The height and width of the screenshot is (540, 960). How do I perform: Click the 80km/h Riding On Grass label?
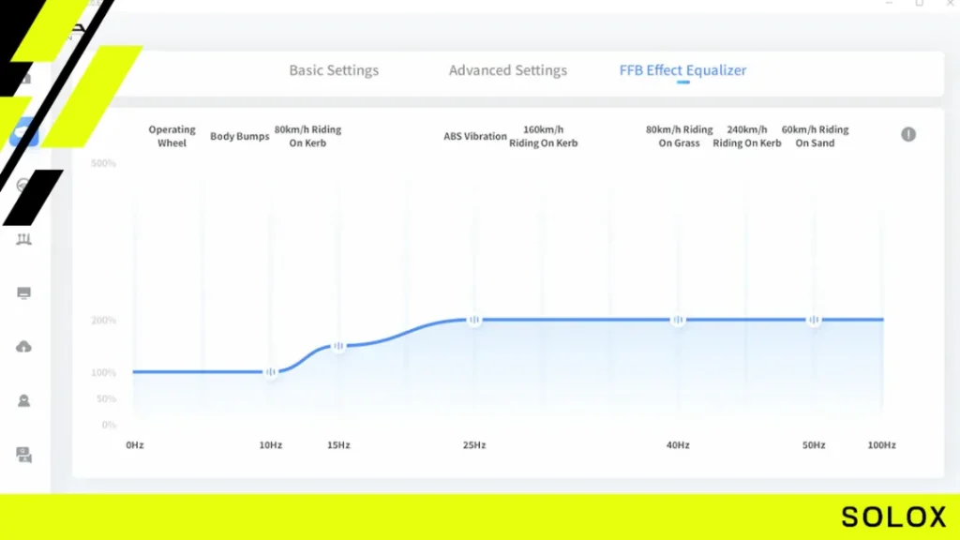pyautogui.click(x=679, y=136)
